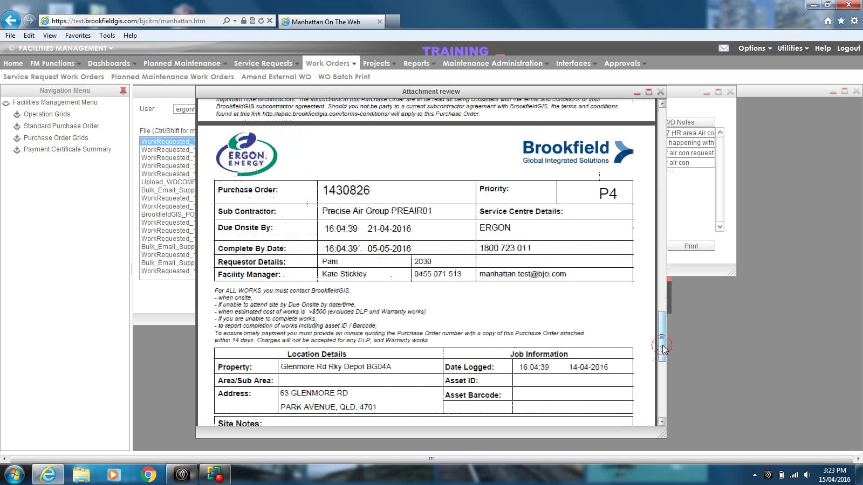863x485 pixels.
Task: Click the Print button
Action: click(x=690, y=246)
